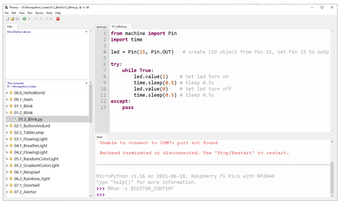341x204 pixels.
Task: Click the D: \ Micropython_Codes path link
Action: (x=22, y=86)
